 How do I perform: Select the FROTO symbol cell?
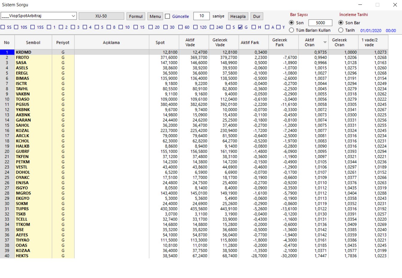click(33, 57)
